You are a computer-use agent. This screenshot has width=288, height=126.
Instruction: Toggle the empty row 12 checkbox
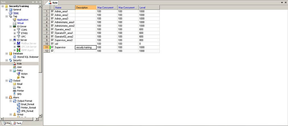52,51
